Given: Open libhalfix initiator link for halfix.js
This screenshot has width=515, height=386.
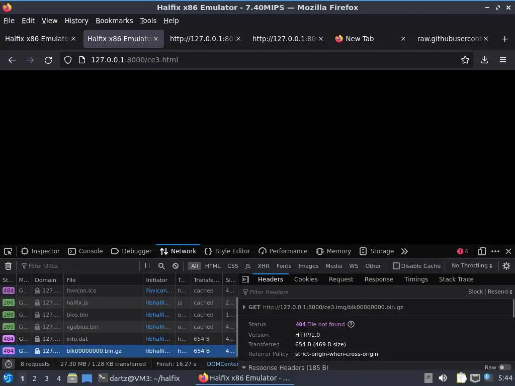Looking at the screenshot, I should click(x=158, y=303).
